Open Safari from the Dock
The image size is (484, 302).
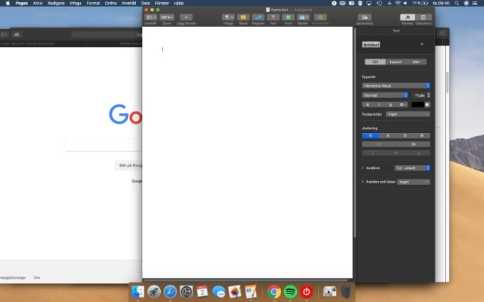coord(170,291)
